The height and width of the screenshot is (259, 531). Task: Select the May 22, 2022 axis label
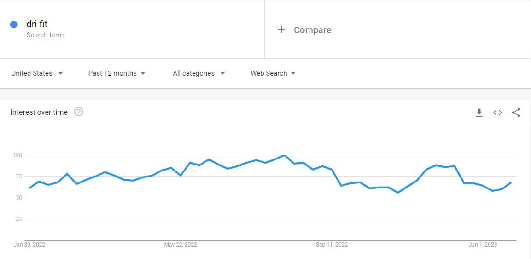pos(181,245)
